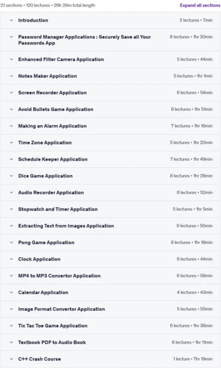Open the Time Zone Application section title

pos(45,142)
